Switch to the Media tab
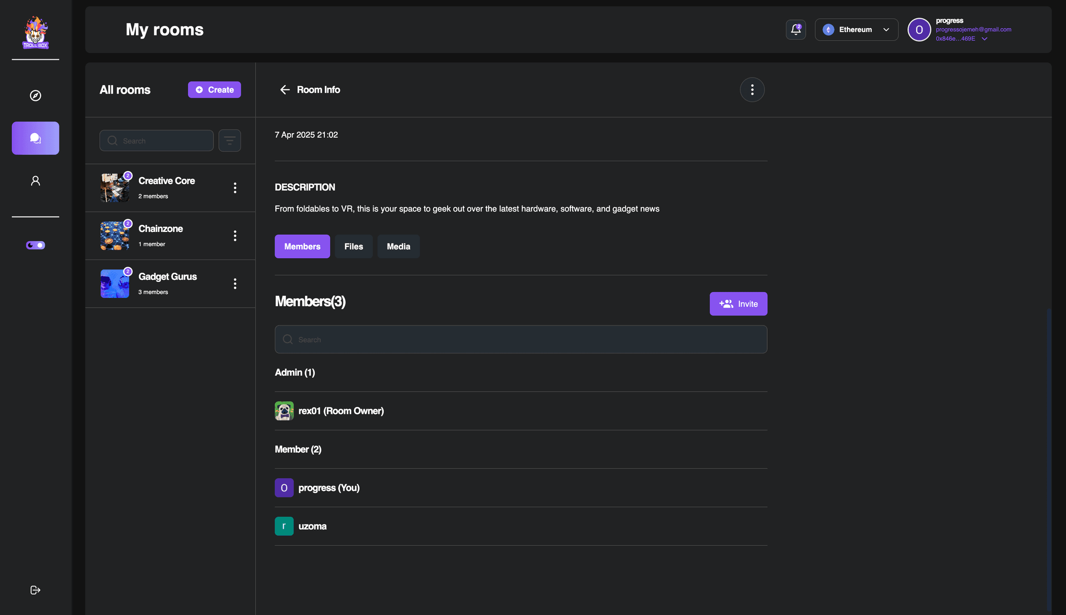 (398, 246)
